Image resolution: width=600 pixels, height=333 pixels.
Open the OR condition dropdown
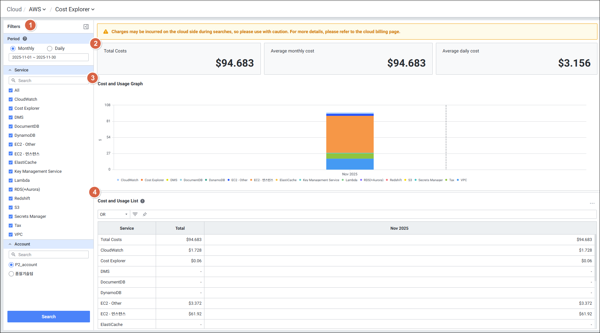113,214
